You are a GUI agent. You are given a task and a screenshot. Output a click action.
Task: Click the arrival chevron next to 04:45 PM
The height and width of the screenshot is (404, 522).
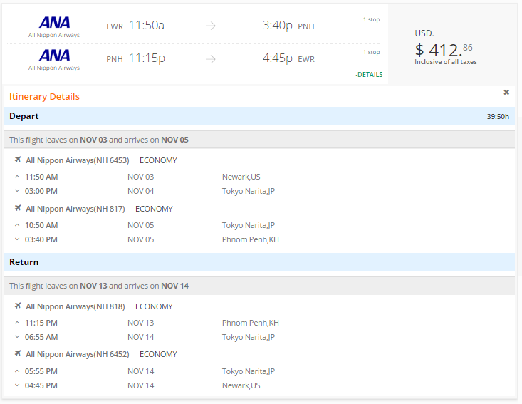(x=17, y=385)
